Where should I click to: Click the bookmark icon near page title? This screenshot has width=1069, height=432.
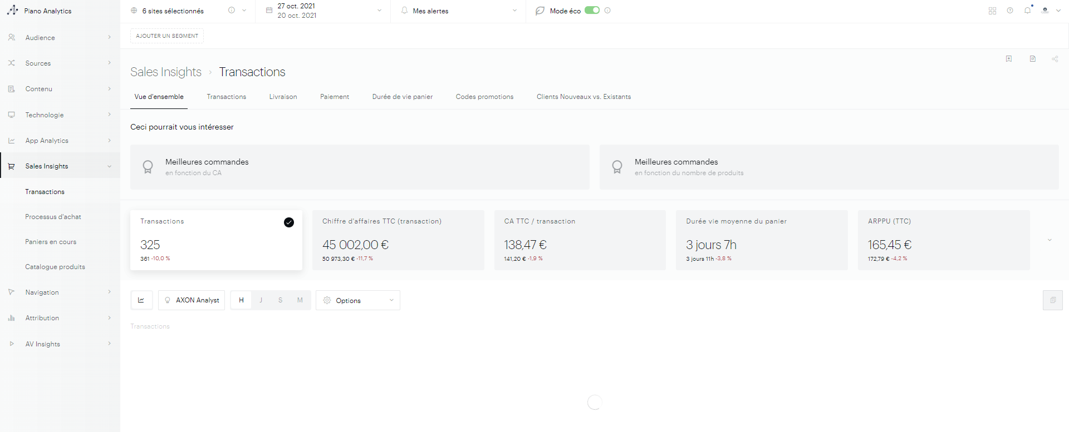tap(1008, 59)
